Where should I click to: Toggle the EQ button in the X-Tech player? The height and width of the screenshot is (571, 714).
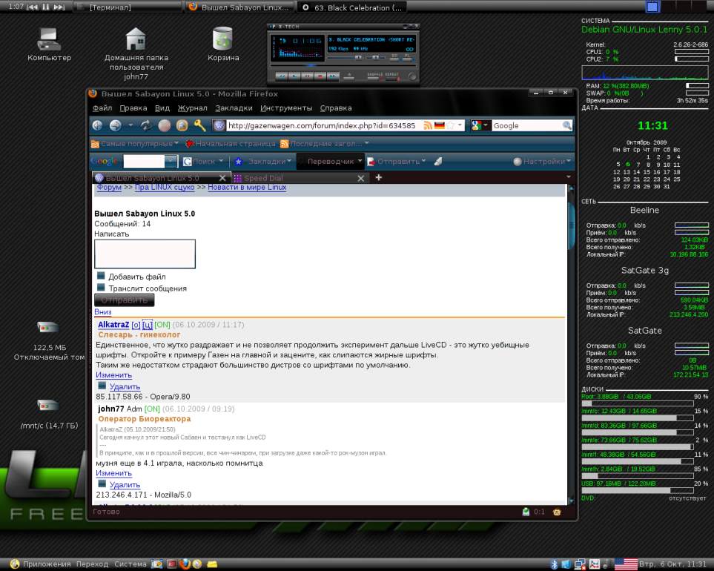[x=394, y=58]
